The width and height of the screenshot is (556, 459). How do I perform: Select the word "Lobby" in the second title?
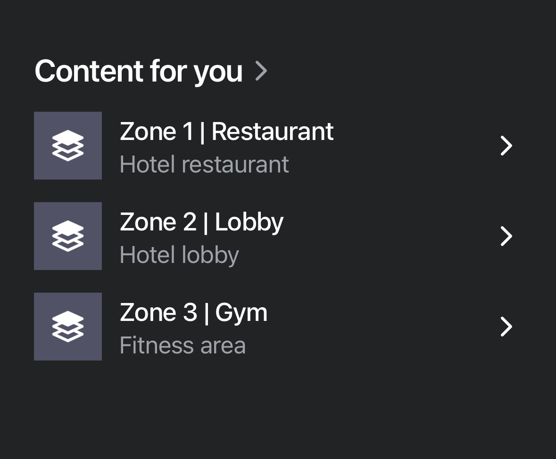(x=249, y=222)
